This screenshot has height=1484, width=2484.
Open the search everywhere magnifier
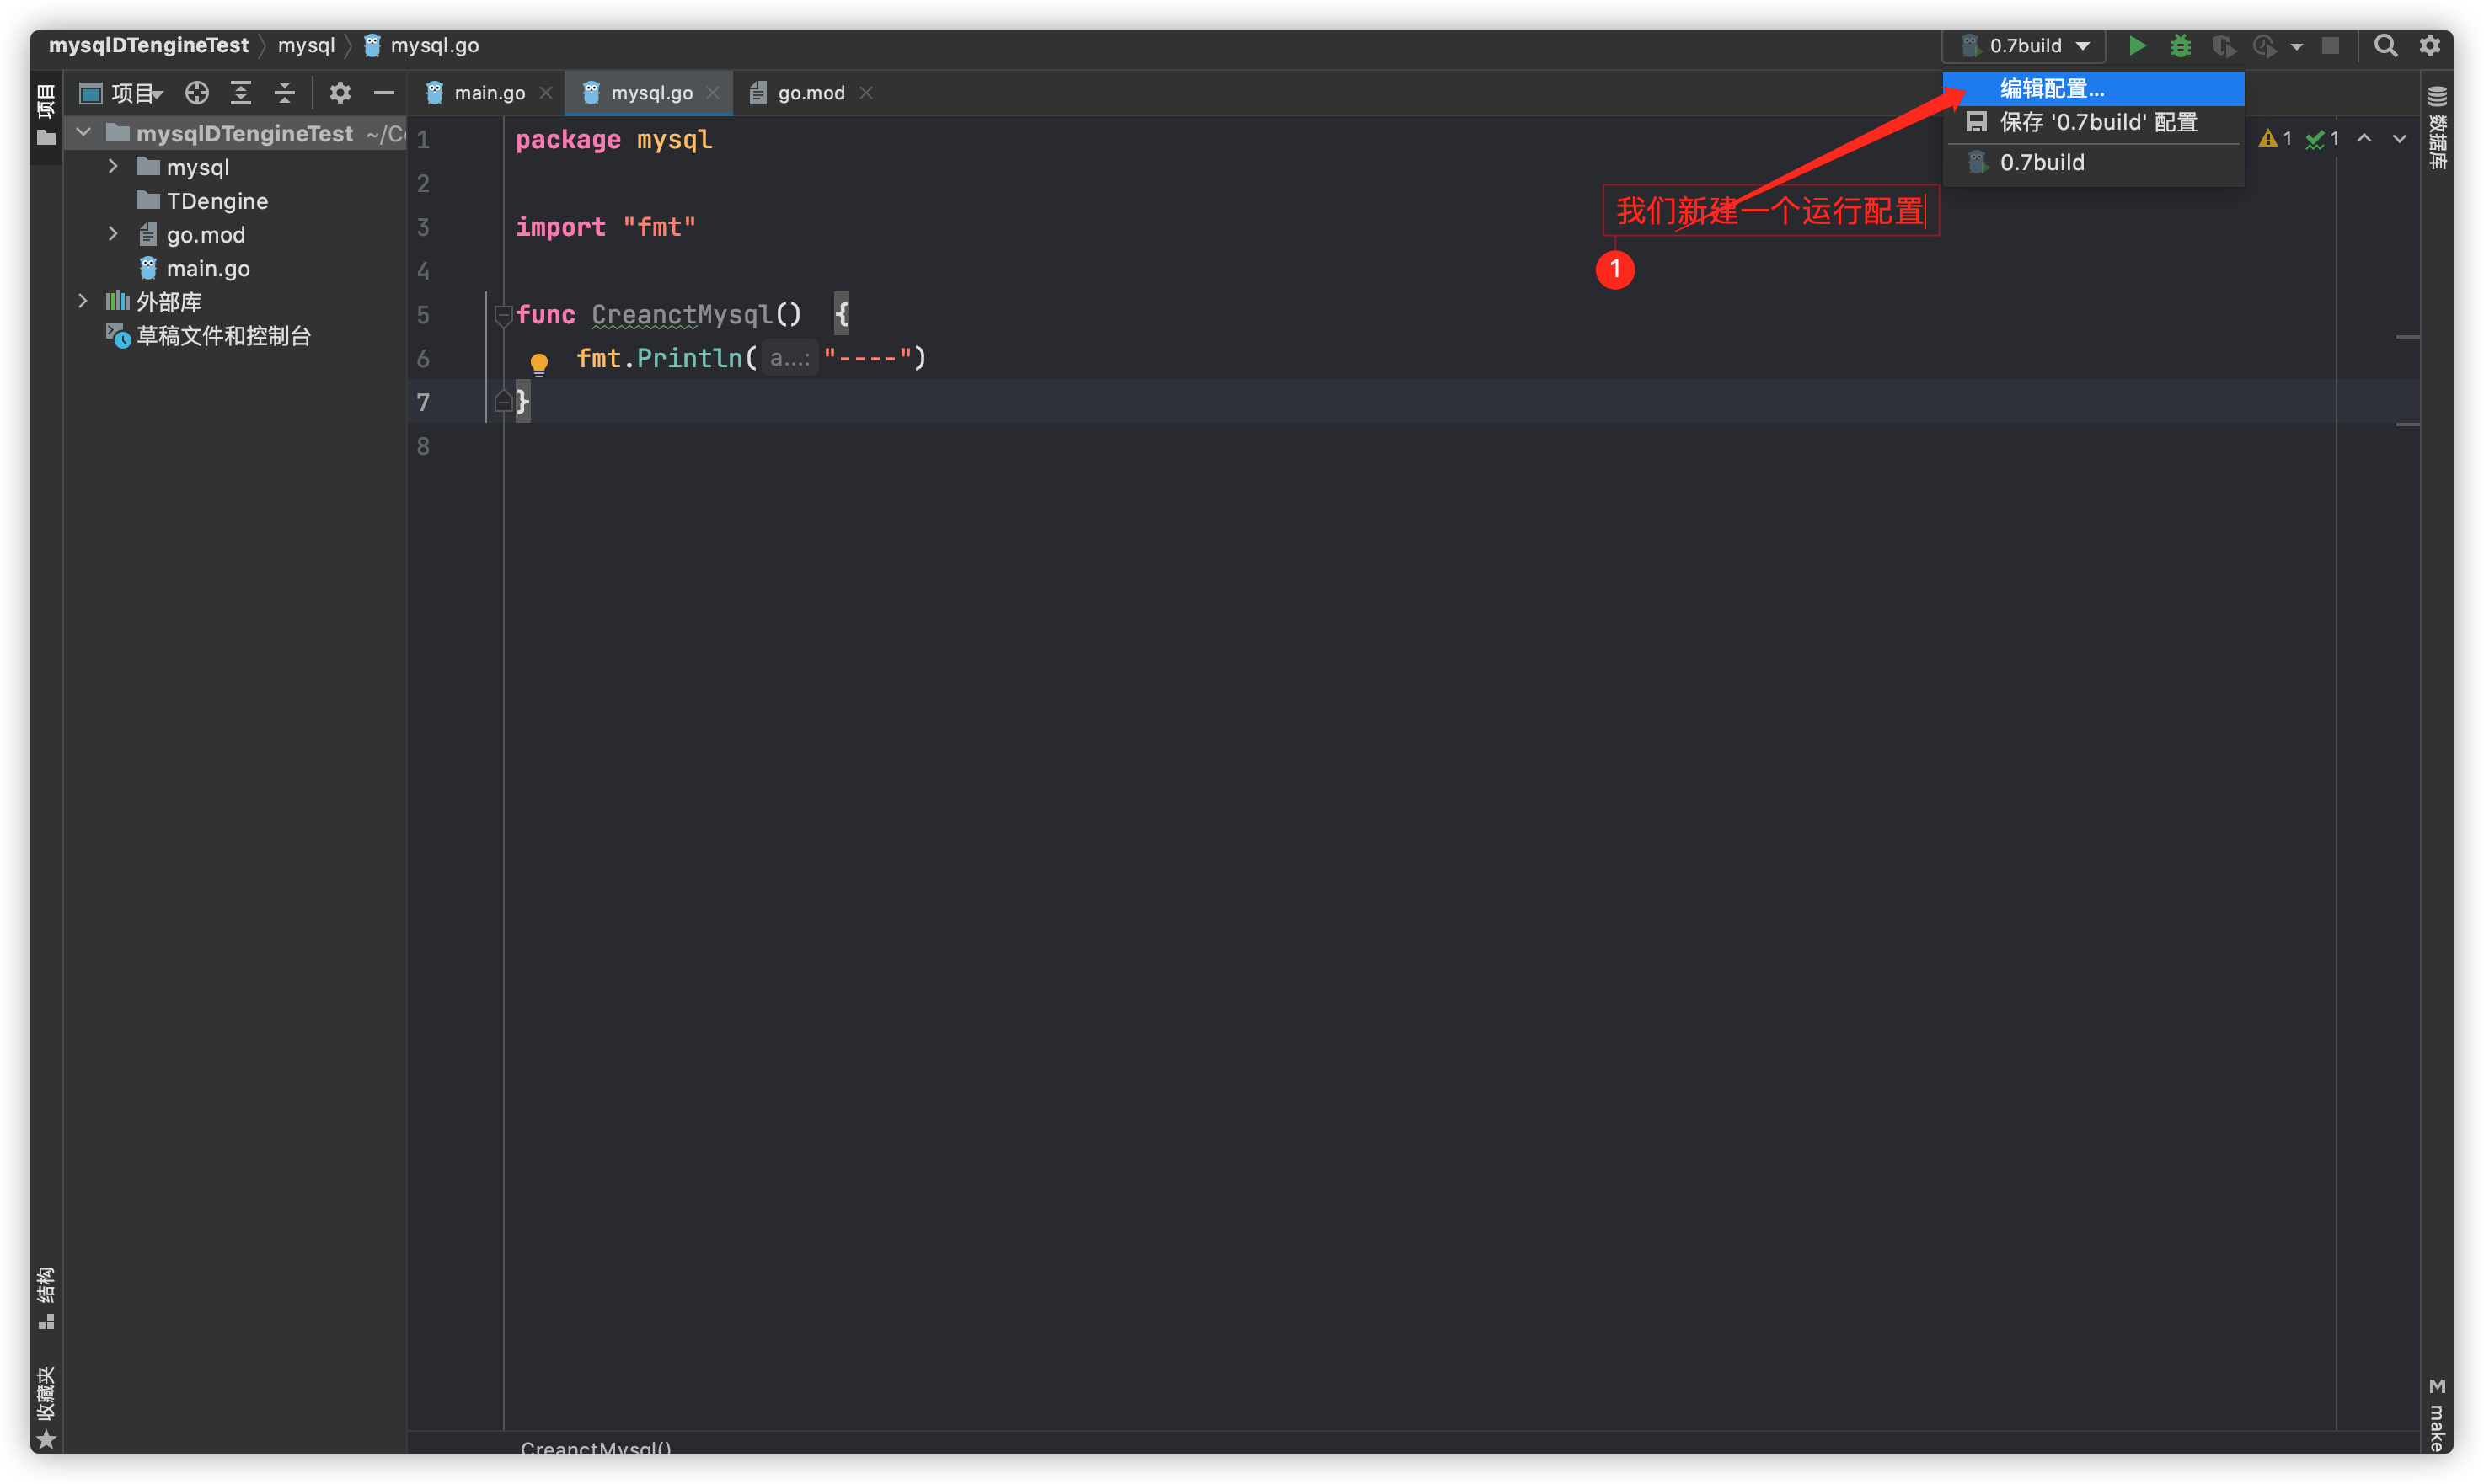click(x=2385, y=46)
